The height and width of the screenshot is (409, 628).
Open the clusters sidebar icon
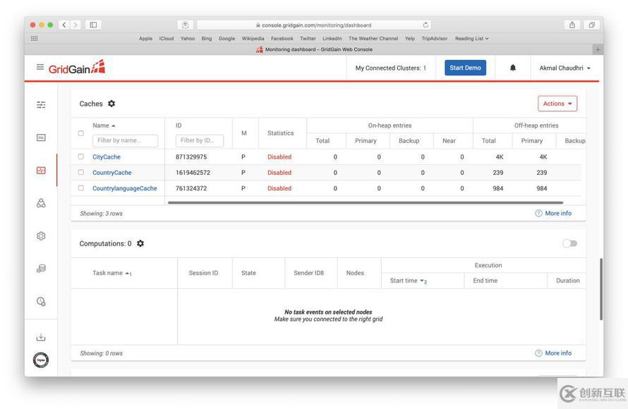(x=41, y=203)
